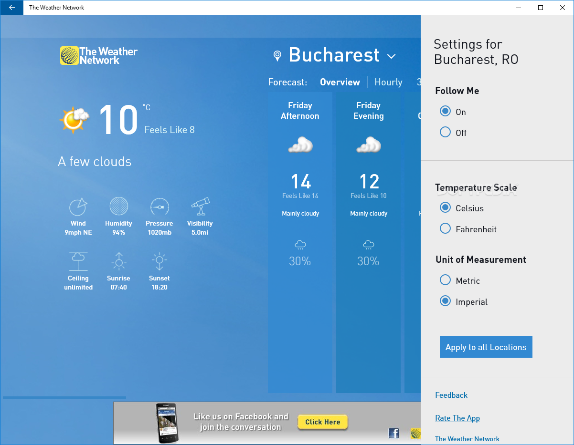Image resolution: width=574 pixels, height=445 pixels.
Task: Click the Friday Afternoon cloud icon
Action: point(300,145)
